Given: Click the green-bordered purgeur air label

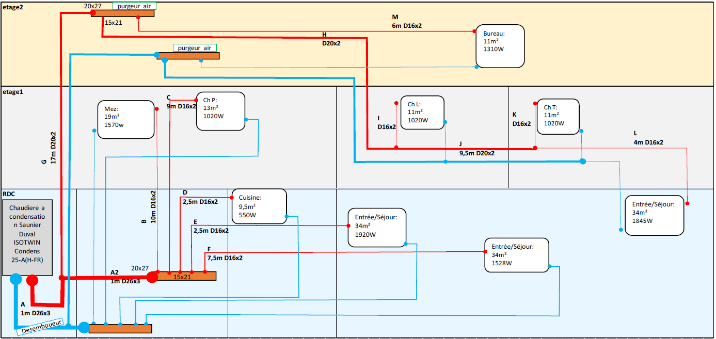Looking at the screenshot, I should (x=135, y=6).
